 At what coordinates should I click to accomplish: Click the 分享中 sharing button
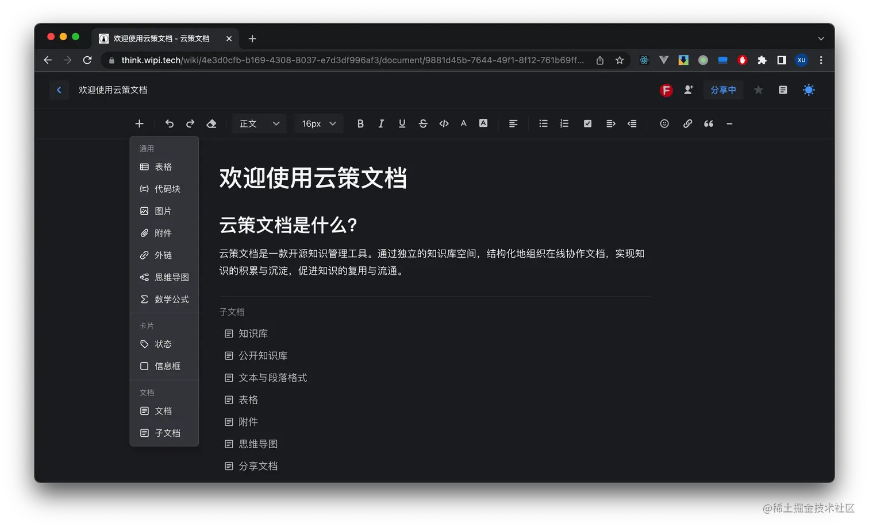point(723,90)
